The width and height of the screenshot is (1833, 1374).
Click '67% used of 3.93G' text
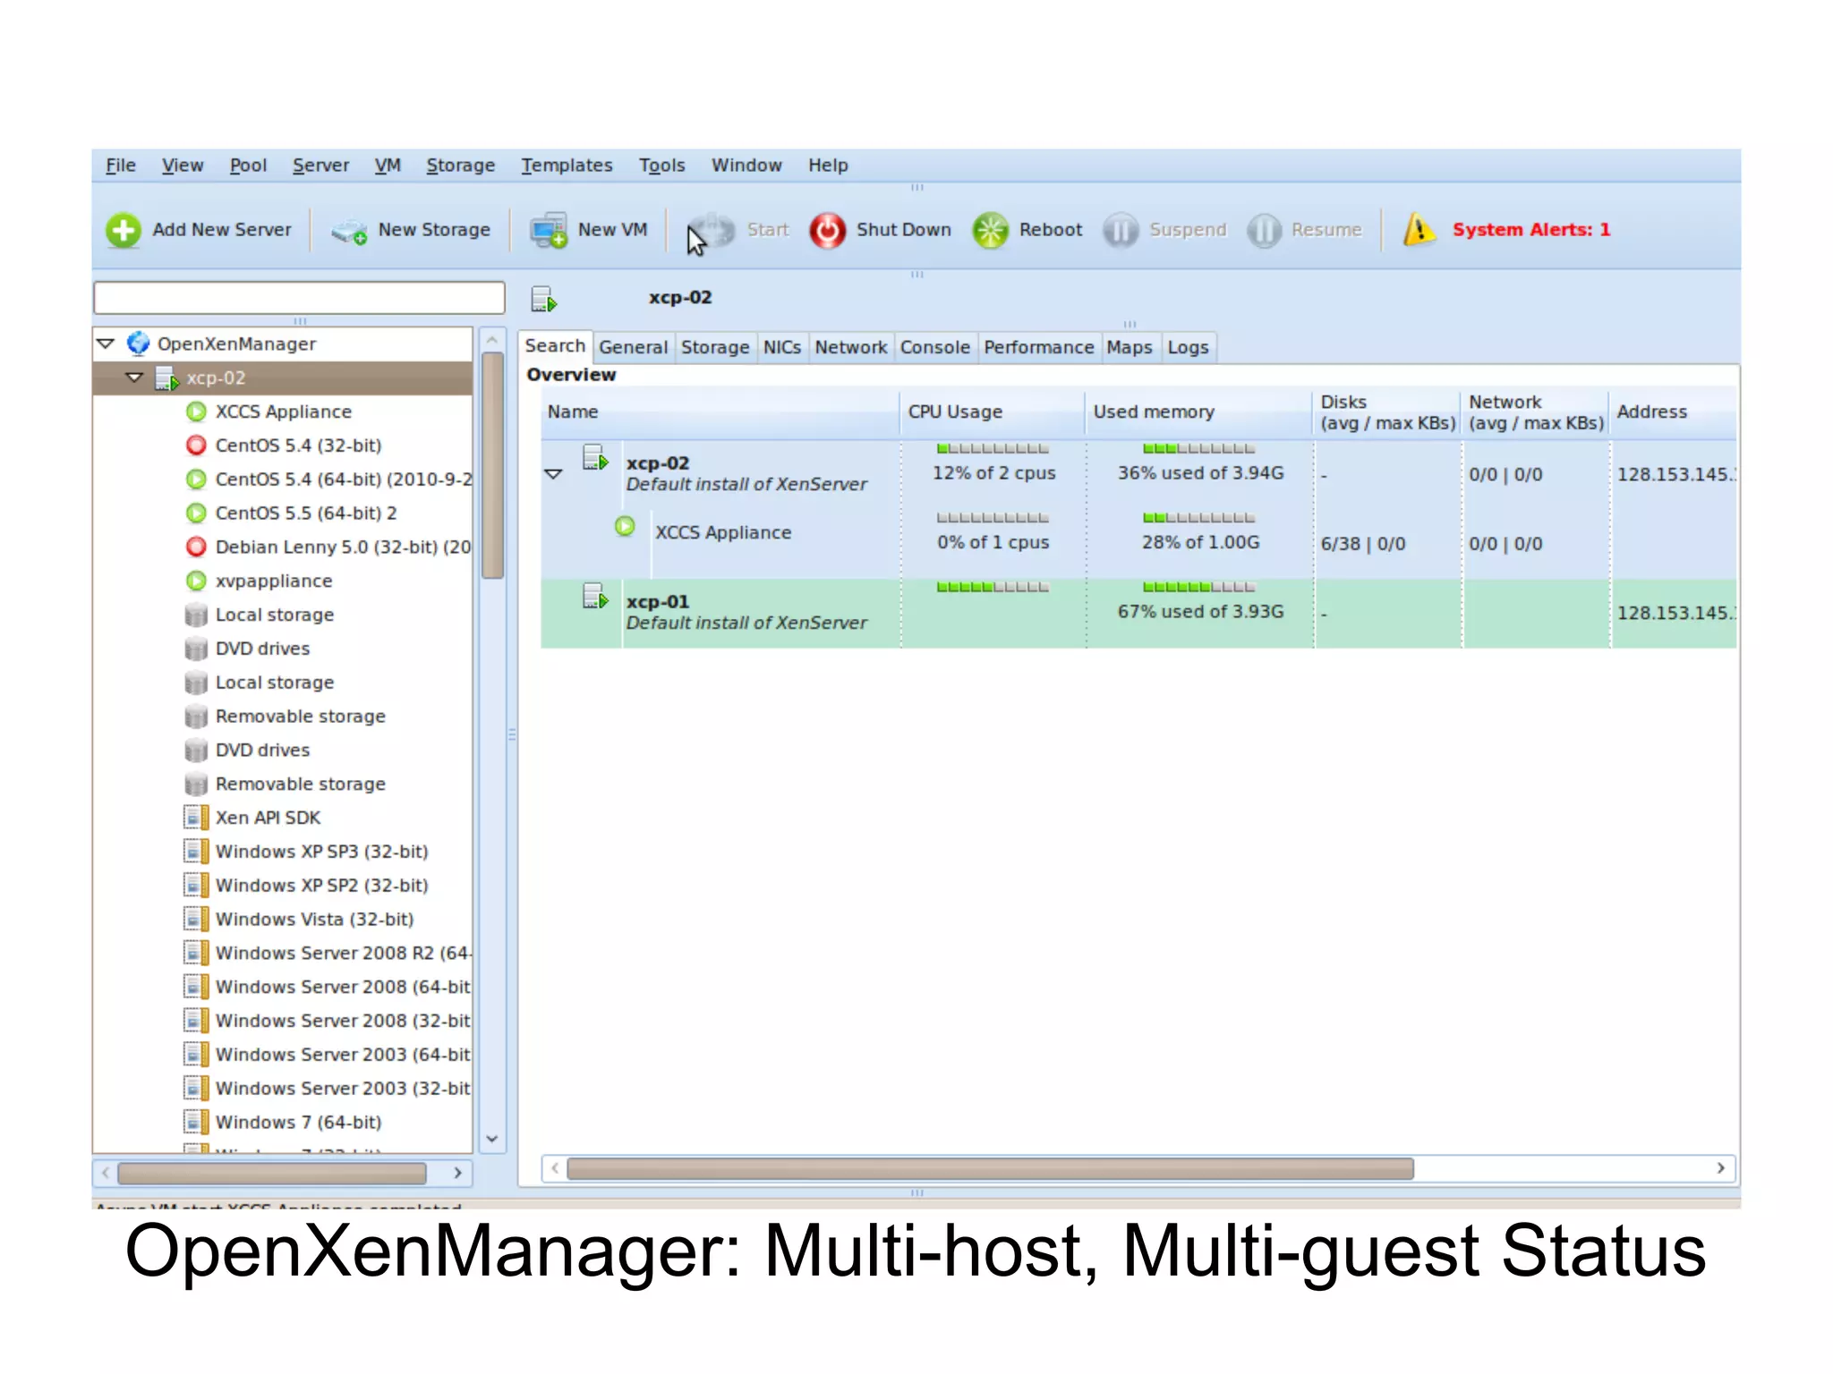(x=1200, y=612)
